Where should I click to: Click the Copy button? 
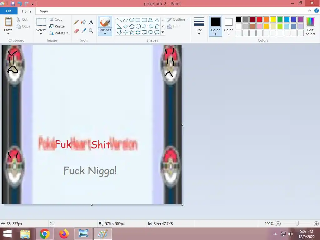point(23,26)
